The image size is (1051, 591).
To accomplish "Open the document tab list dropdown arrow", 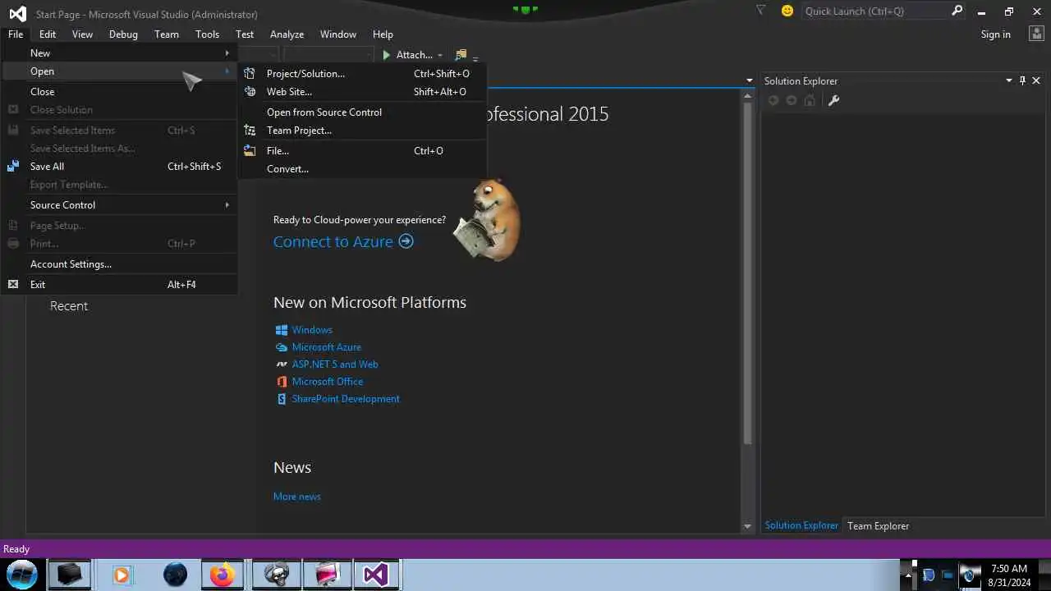I will coord(749,80).
